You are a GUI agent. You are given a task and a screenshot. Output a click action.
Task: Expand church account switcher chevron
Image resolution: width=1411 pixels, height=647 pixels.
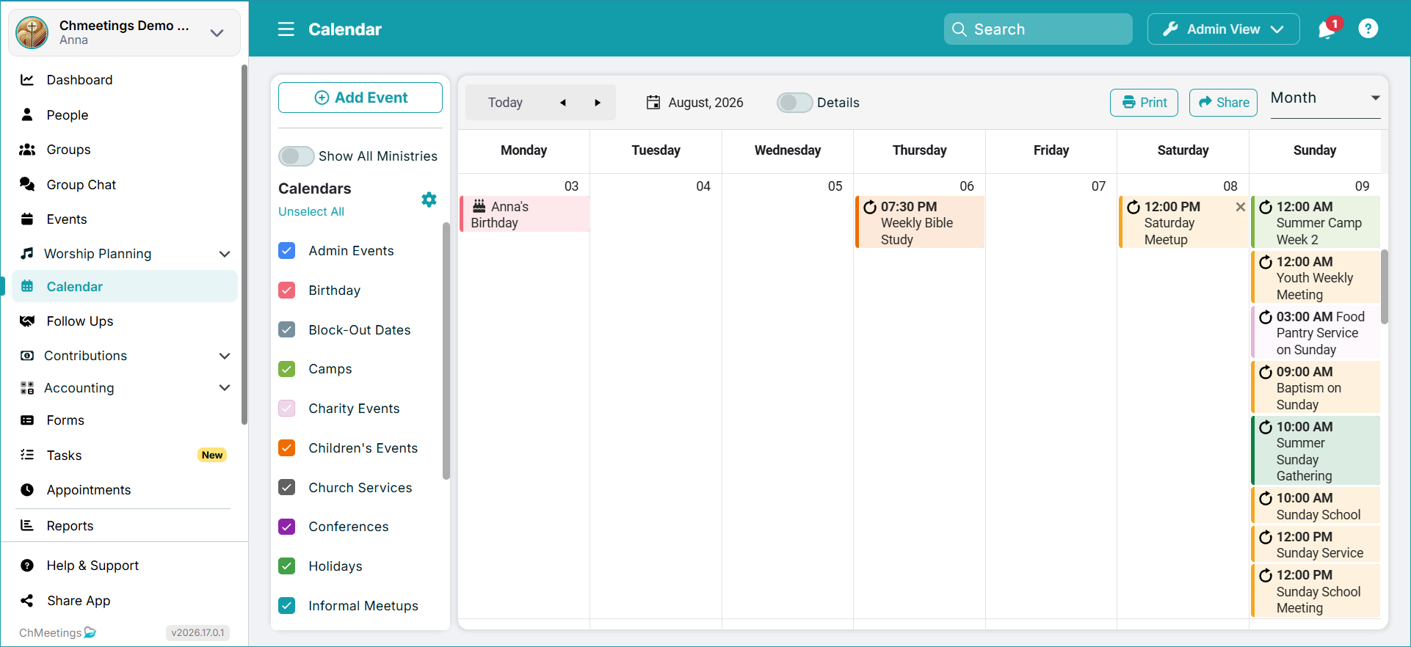(x=217, y=33)
